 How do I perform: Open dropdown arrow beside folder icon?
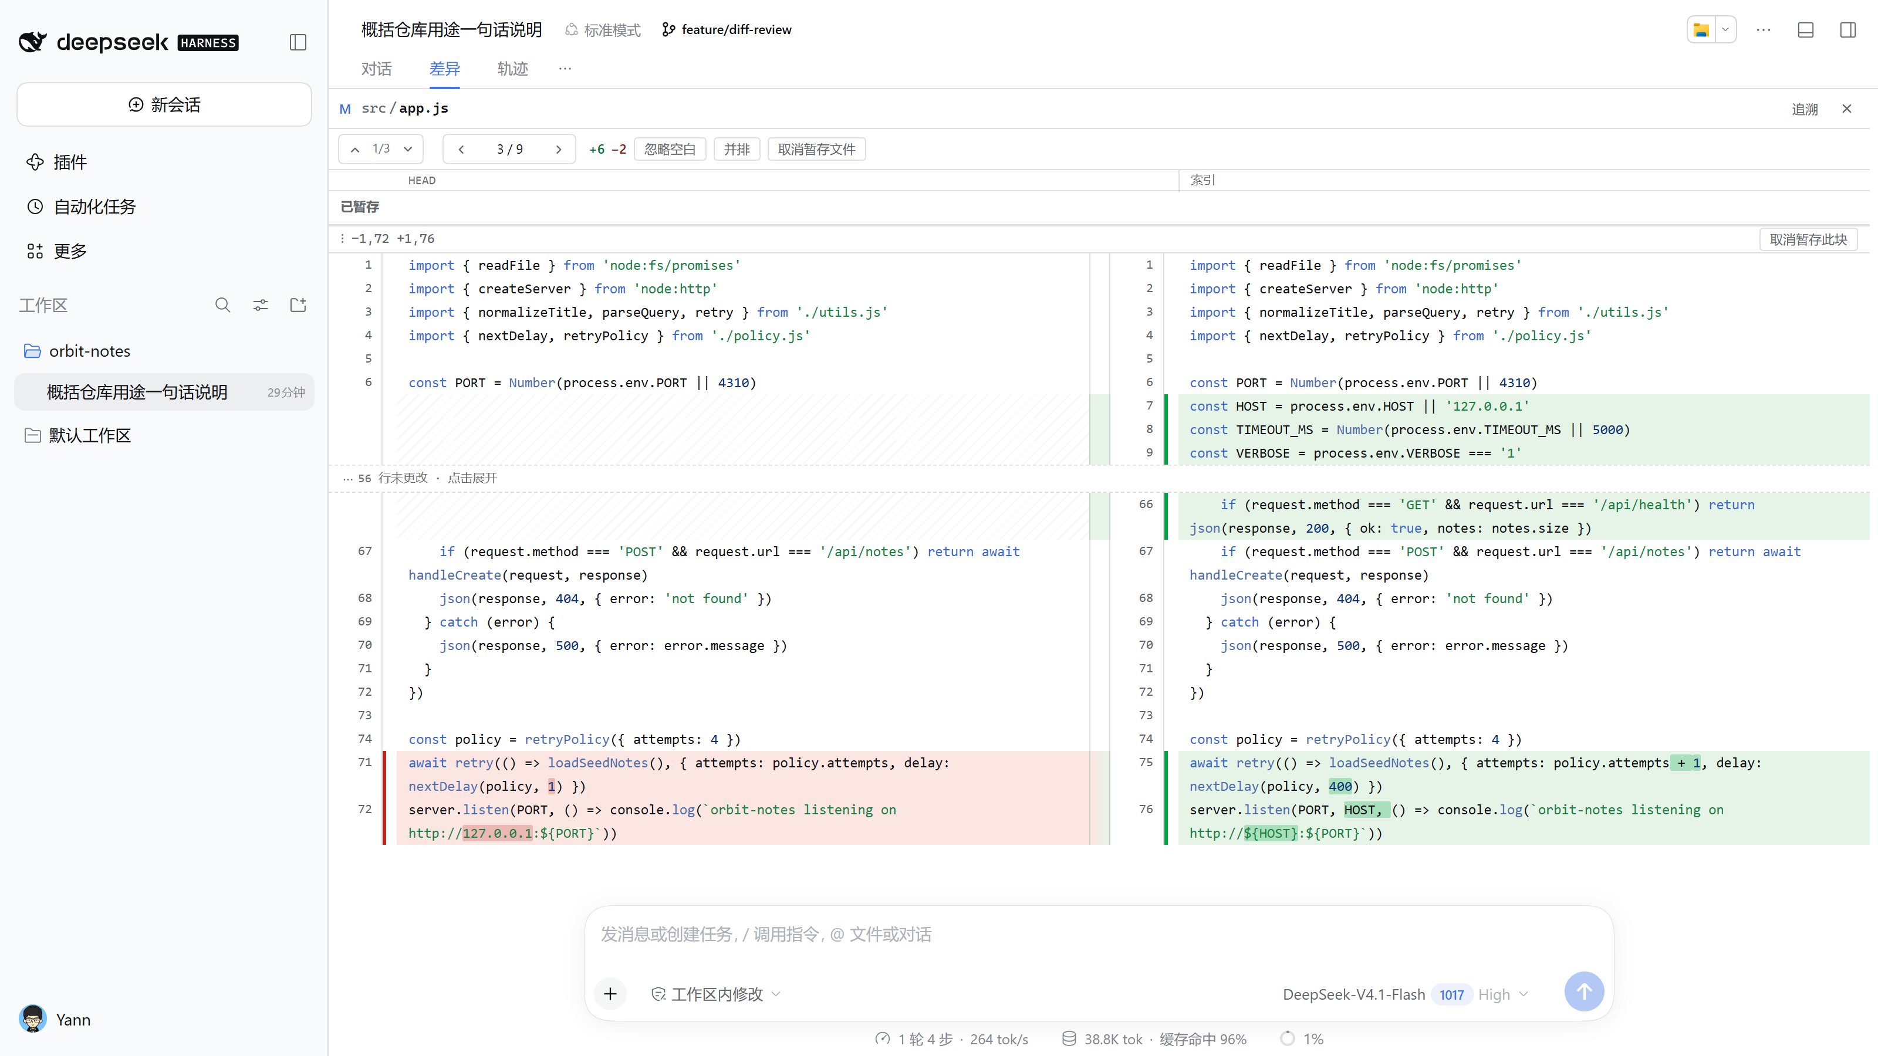[1725, 30]
